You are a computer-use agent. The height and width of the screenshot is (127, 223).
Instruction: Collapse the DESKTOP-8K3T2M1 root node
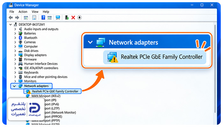11,25
